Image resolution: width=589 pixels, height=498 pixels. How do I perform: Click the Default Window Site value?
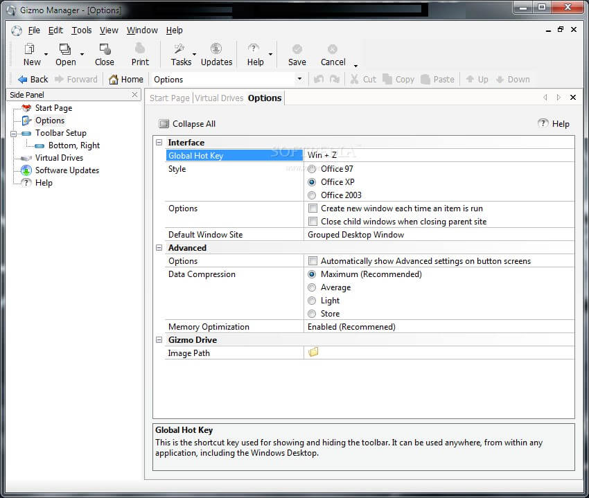tap(439, 235)
